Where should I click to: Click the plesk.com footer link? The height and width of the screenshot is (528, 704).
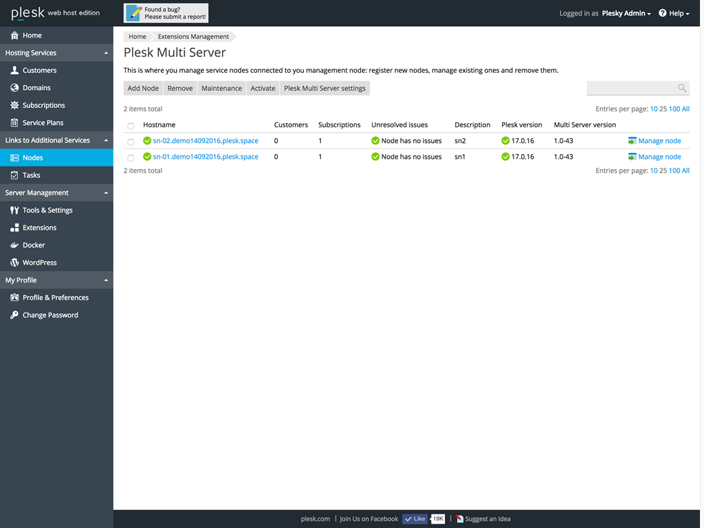[x=315, y=519]
